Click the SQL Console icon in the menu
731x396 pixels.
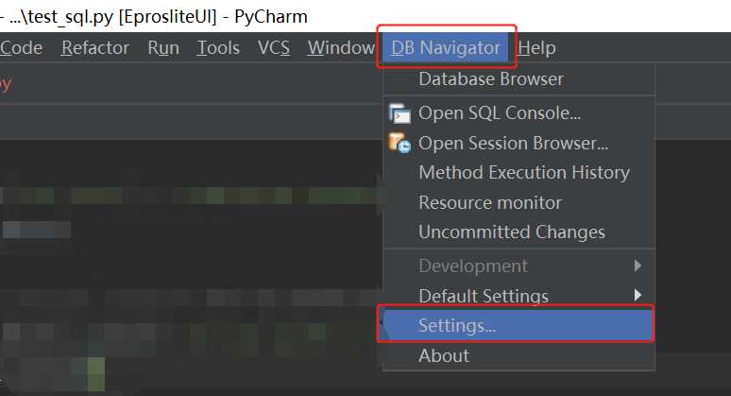(399, 113)
